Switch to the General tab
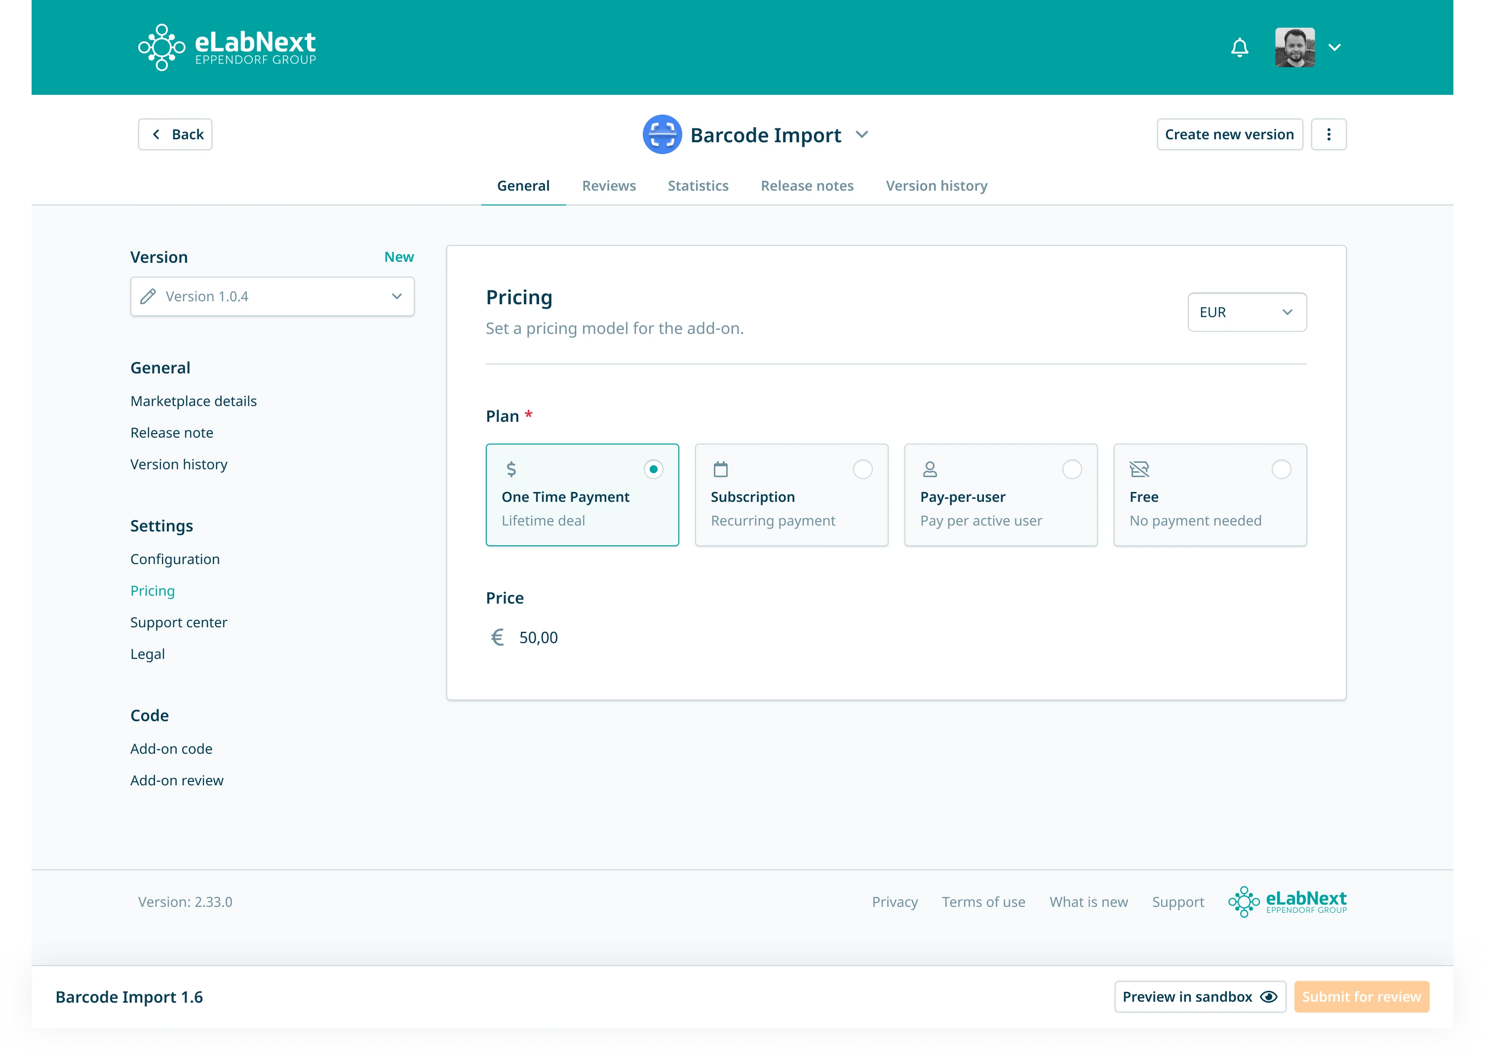The height and width of the screenshot is (1058, 1485). click(x=523, y=186)
